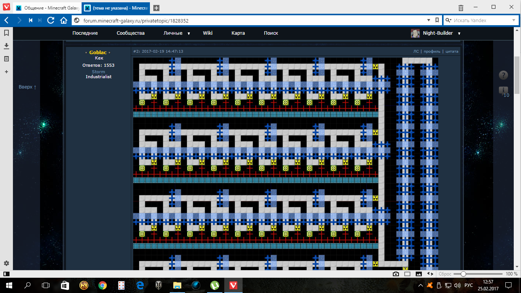This screenshot has width=521, height=293.
Task: Open Goblac user profile name
Action: coord(98,52)
